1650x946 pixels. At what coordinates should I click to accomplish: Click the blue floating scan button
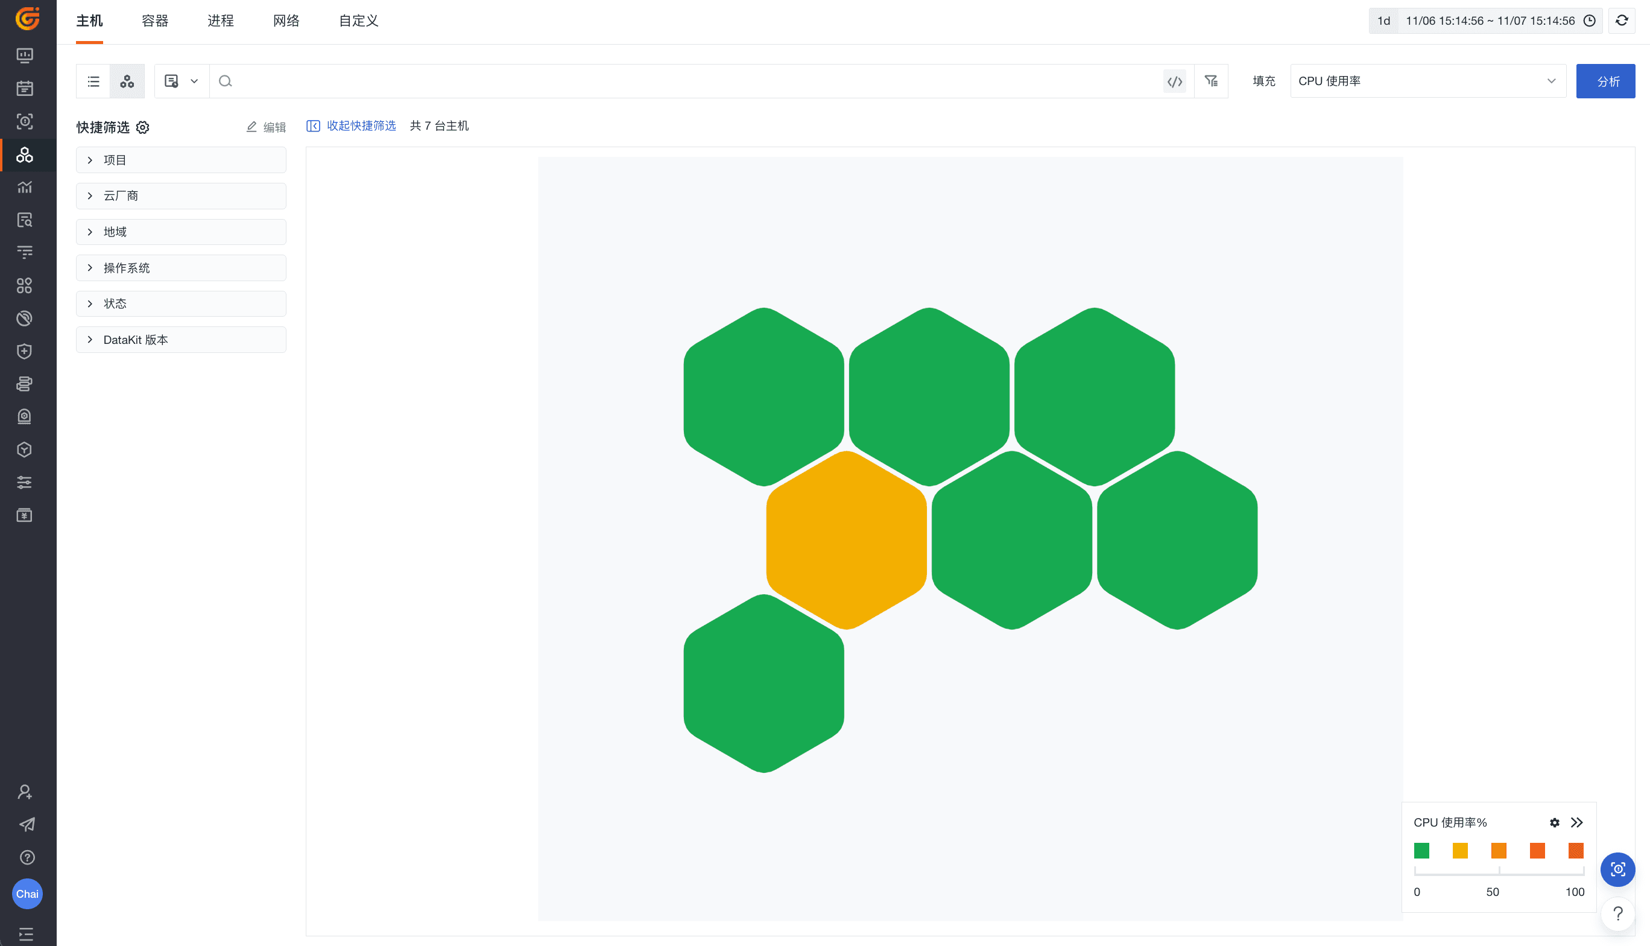pyautogui.click(x=1617, y=869)
